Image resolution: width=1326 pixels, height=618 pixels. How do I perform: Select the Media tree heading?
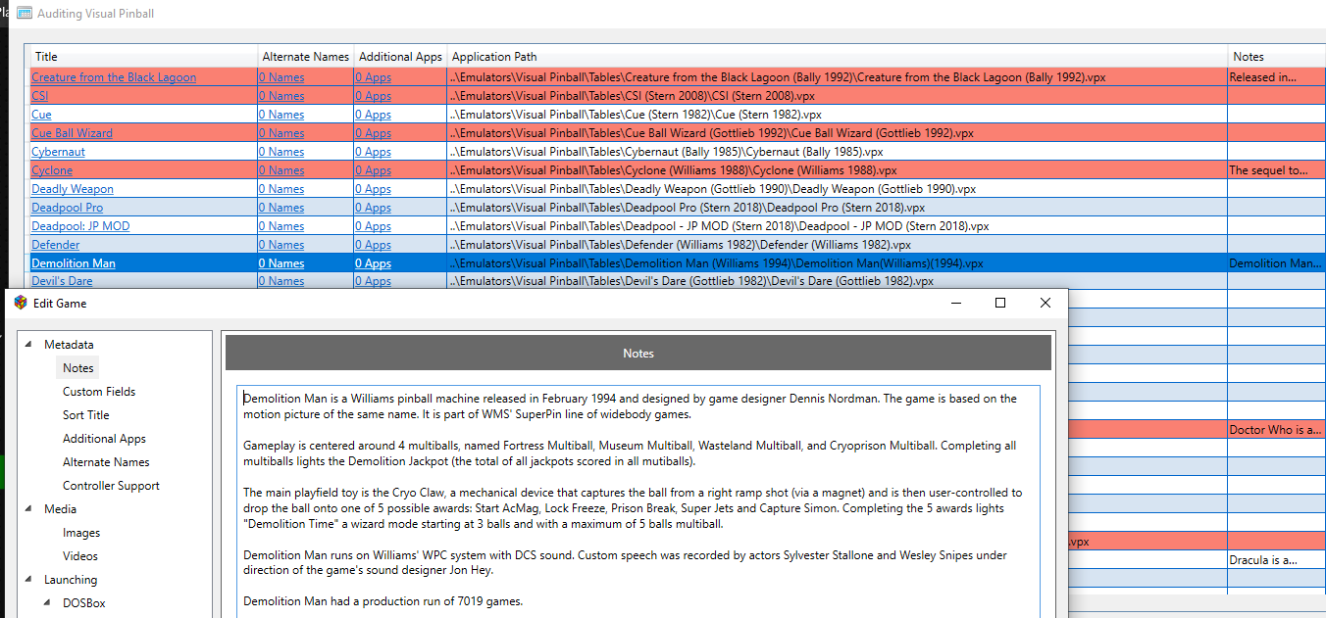click(x=60, y=509)
